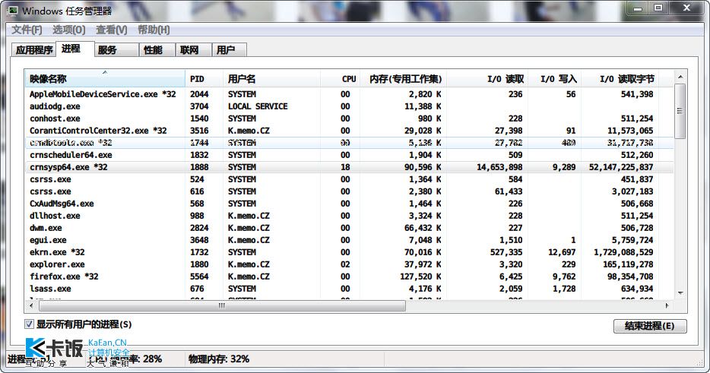
Task: Click the horizontal scrollbar thumb
Action: [x=222, y=306]
